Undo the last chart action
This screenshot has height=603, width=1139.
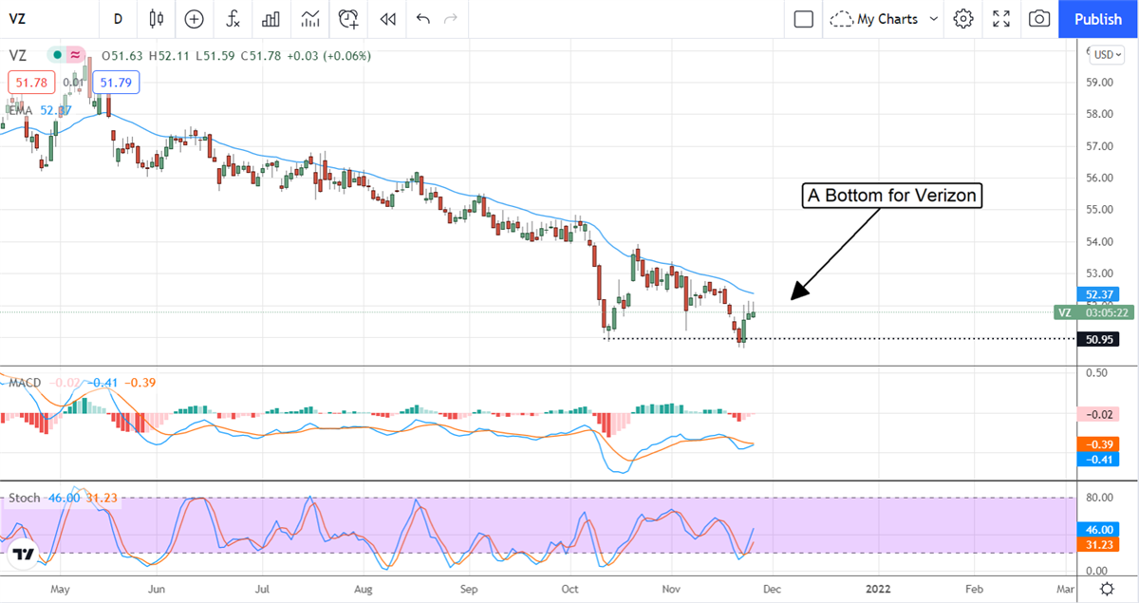[x=422, y=19]
